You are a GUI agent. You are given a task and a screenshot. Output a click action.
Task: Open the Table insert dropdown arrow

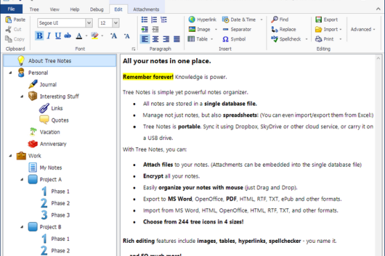(x=212, y=39)
